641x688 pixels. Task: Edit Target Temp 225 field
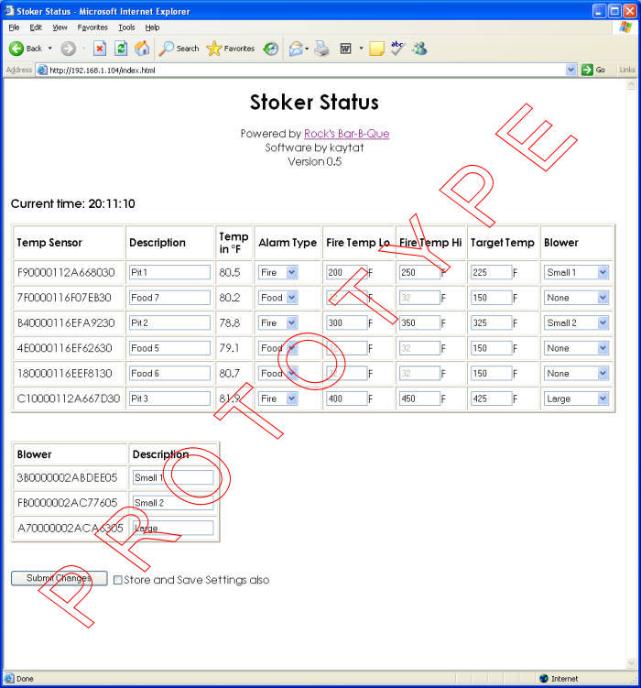(491, 272)
